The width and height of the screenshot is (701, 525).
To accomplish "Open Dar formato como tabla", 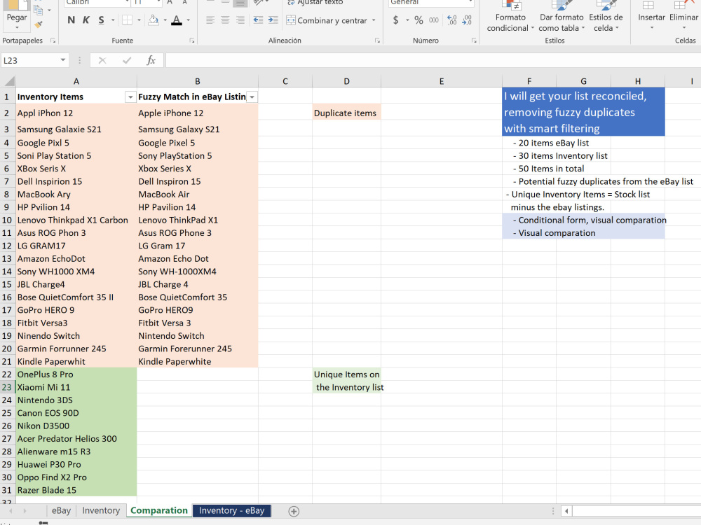I will pos(562,17).
